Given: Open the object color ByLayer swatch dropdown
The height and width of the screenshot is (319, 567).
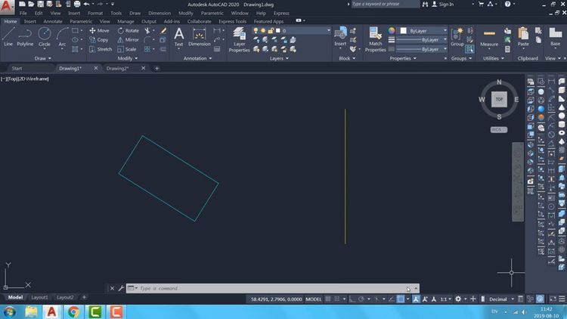Looking at the screenshot, I should 422,31.
